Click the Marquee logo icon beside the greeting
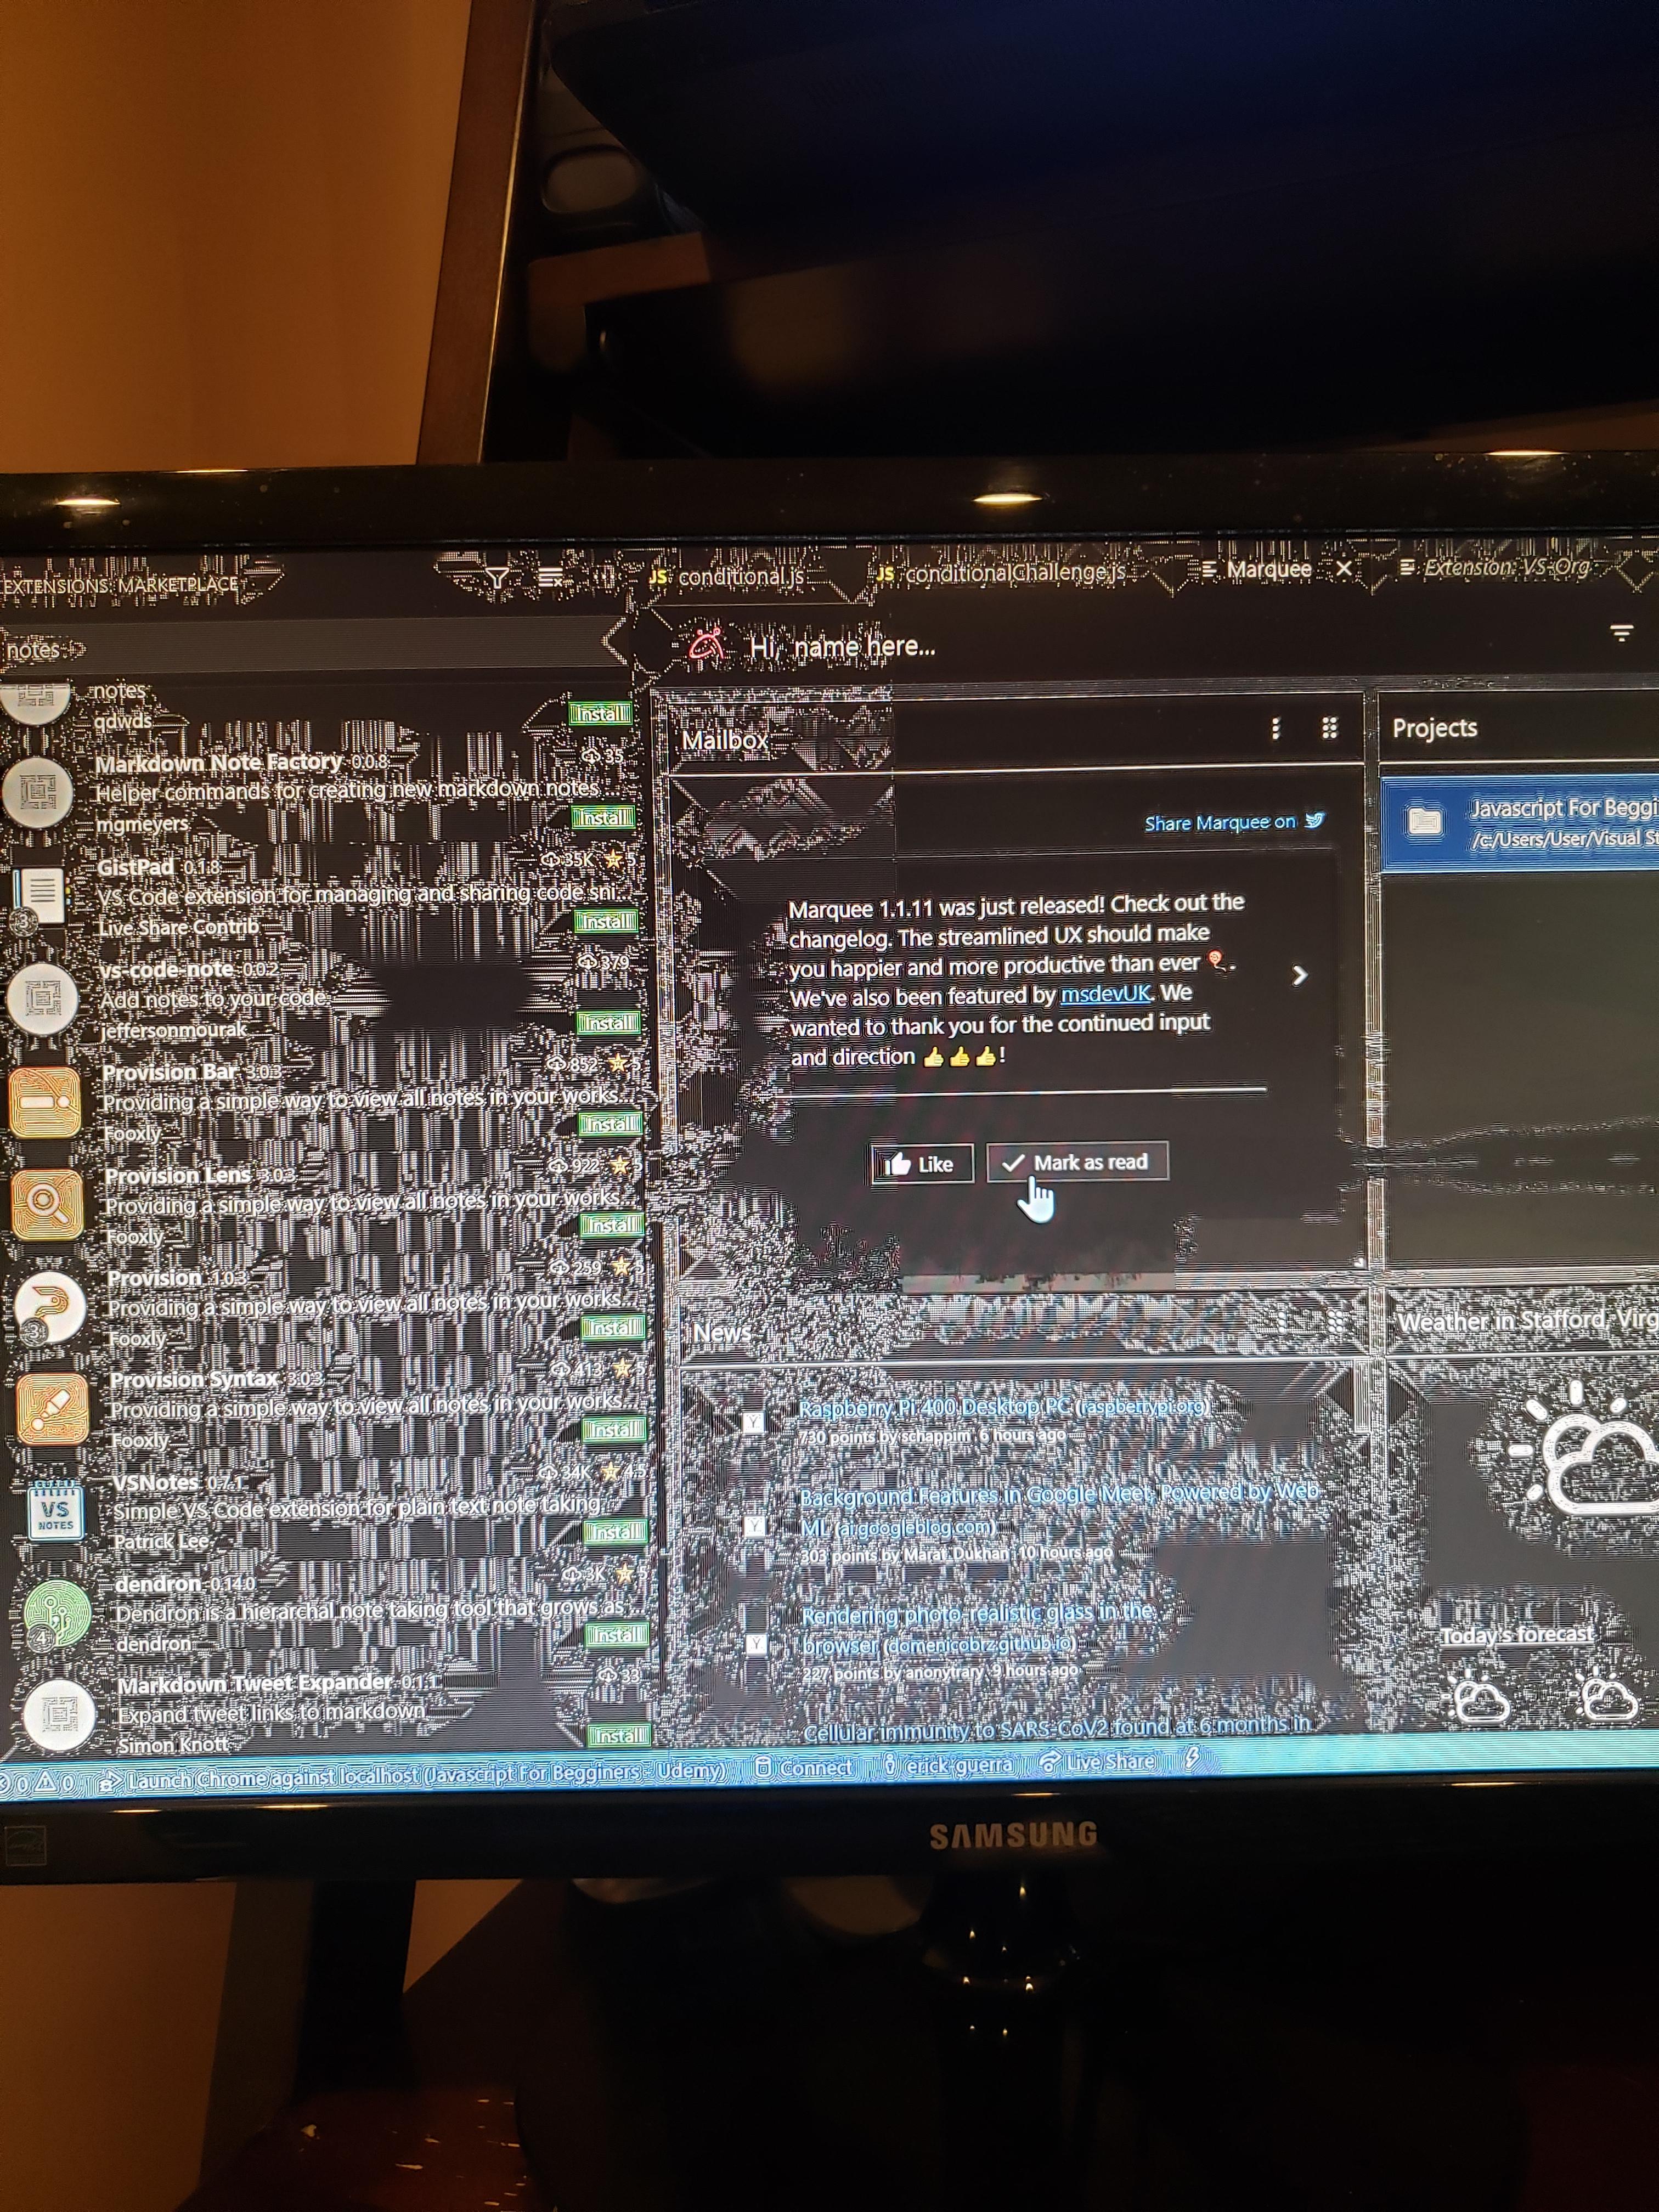This screenshot has width=1659, height=2212. pos(706,646)
